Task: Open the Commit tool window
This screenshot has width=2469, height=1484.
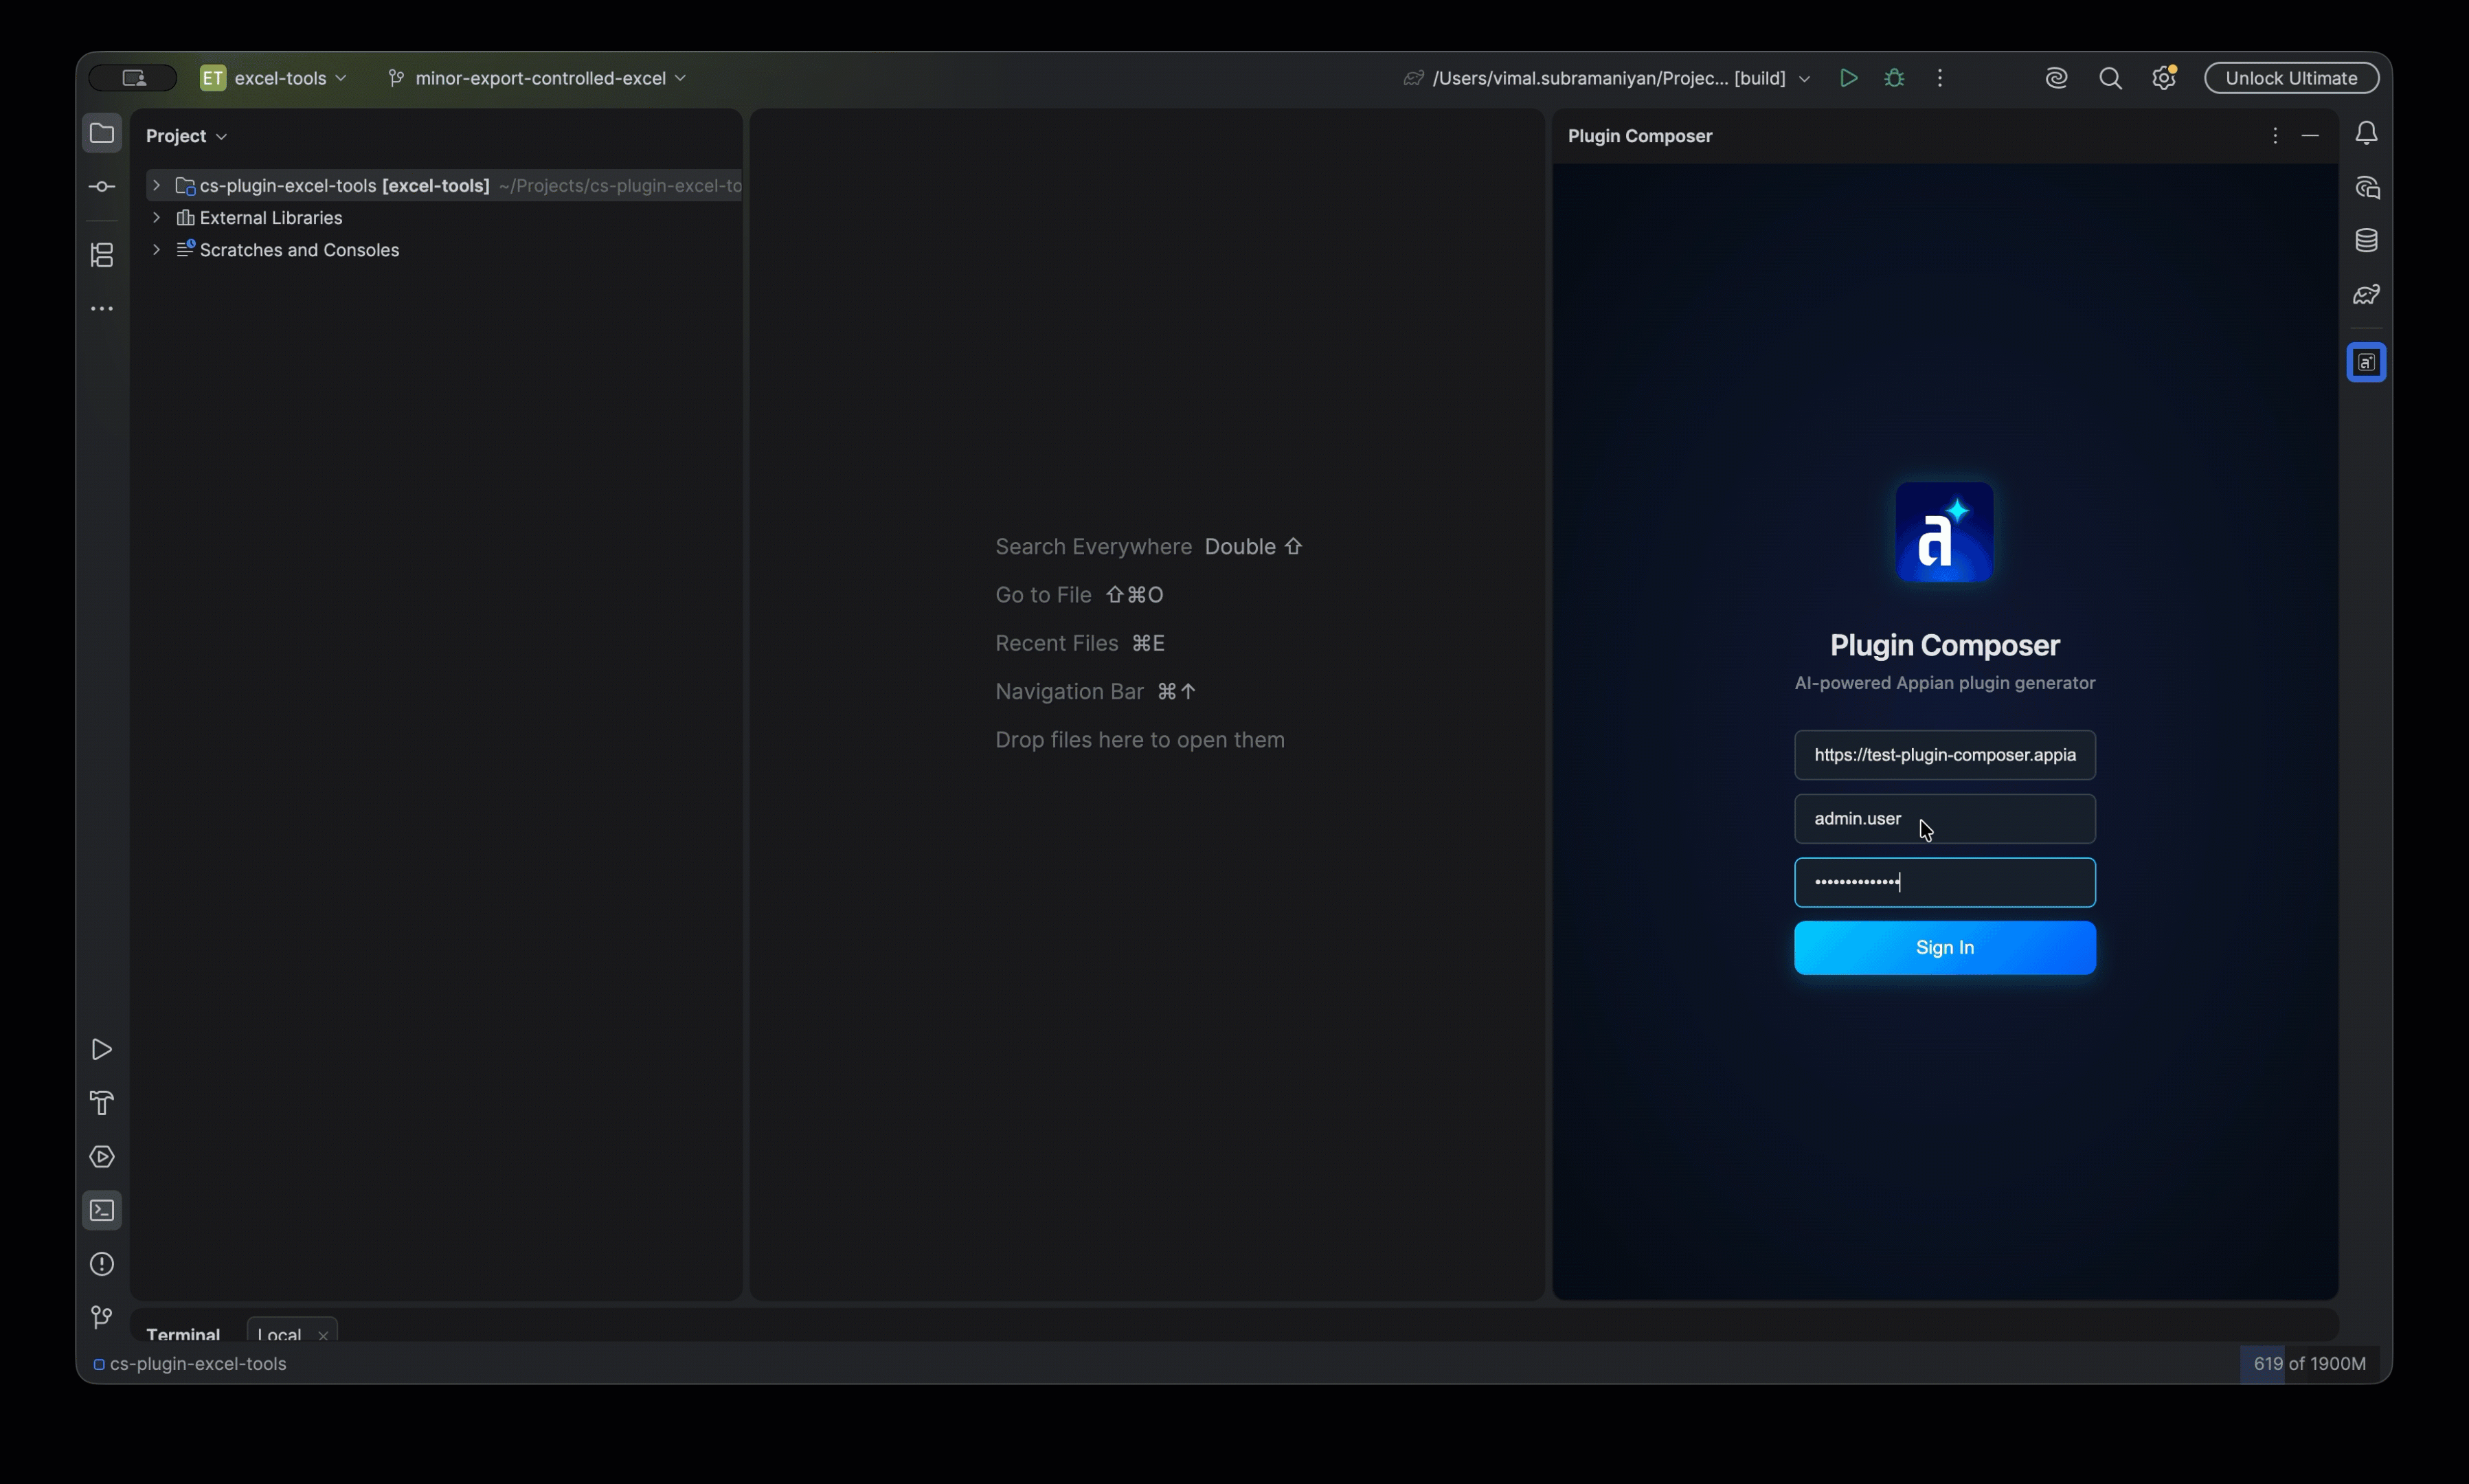Action: pos(102,187)
